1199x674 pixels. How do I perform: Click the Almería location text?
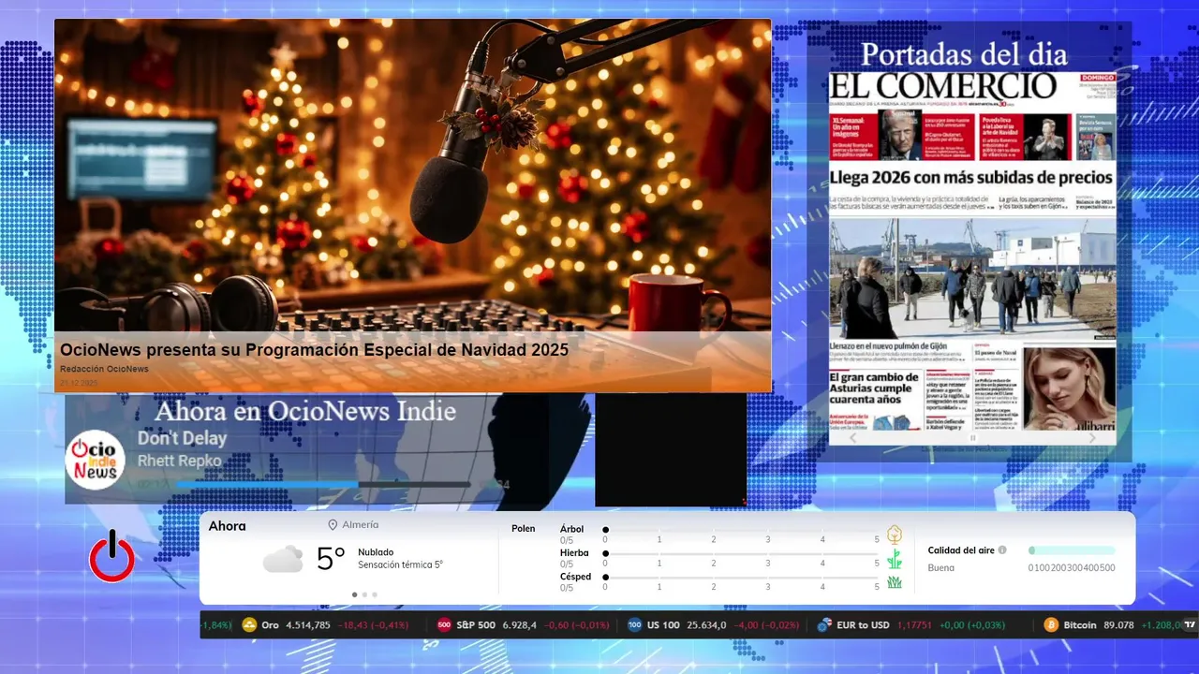[361, 525]
